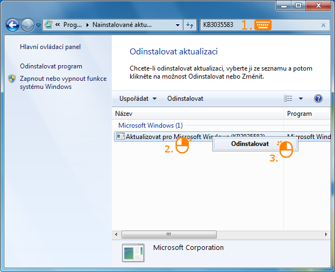The width and height of the screenshot is (335, 272).
Task: Click the search field containing KB3035583
Action: [x=265, y=25]
